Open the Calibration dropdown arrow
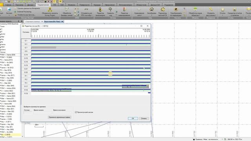Screen dimensions: 251x141 tap(152, 15)
